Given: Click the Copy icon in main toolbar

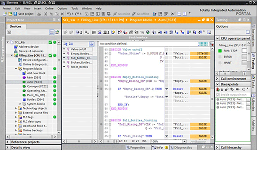Looking at the screenshot, I should pos(51,14).
